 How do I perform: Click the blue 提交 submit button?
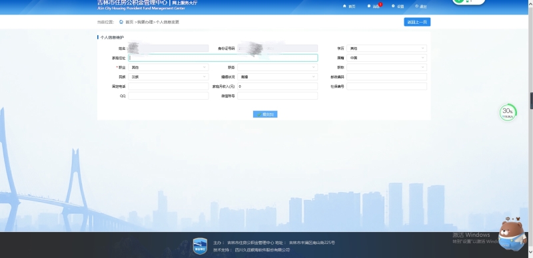click(x=265, y=114)
